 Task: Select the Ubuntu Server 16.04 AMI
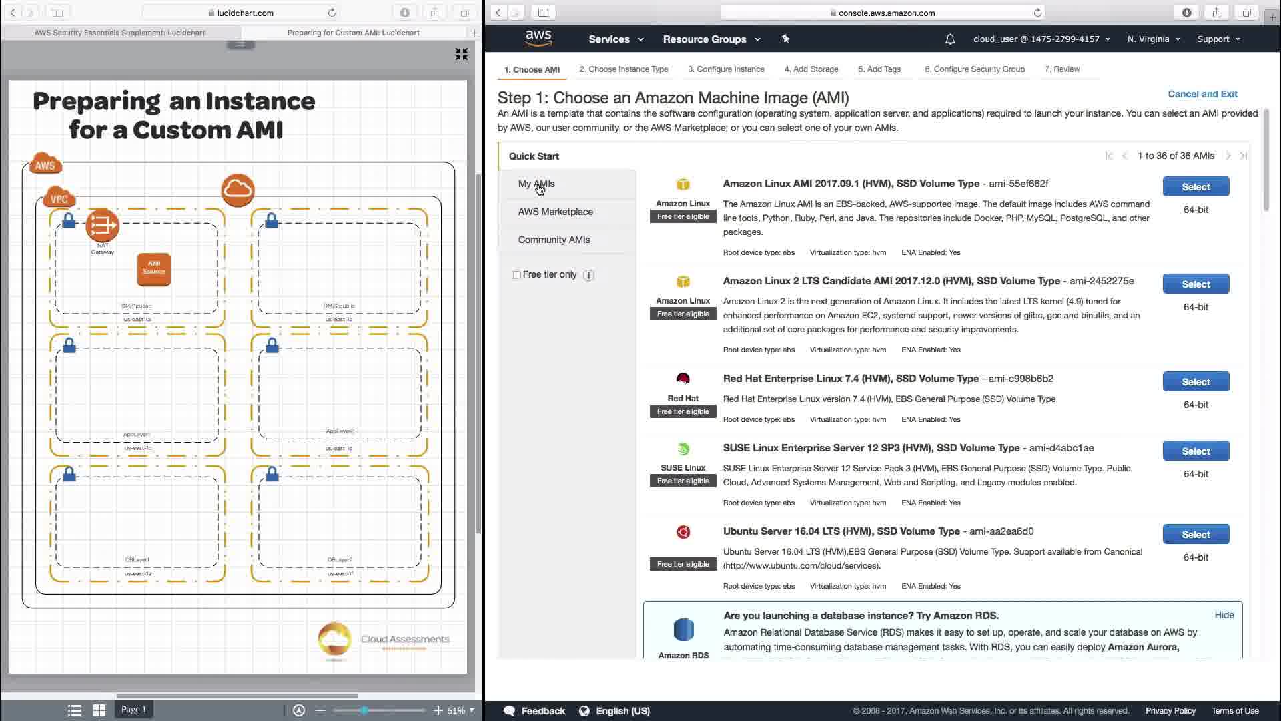[1196, 534]
